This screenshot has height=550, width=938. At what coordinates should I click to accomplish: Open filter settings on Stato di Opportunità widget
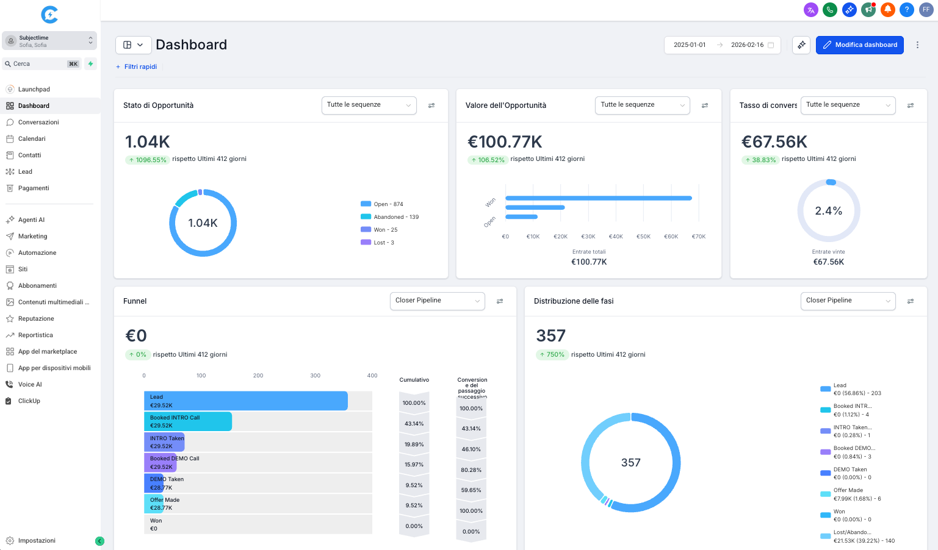tap(431, 105)
